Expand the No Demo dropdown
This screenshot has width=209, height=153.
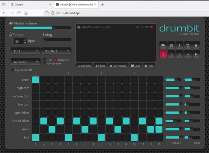pyautogui.click(x=25, y=62)
